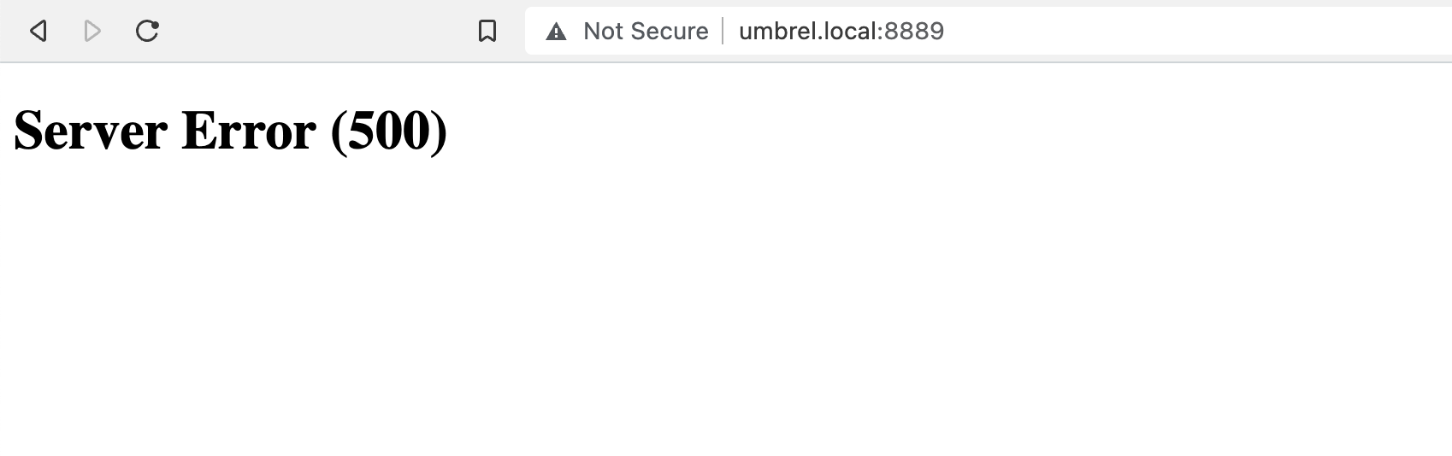The image size is (1452, 456).
Task: Click the "(500)" error code text
Action: (389, 131)
